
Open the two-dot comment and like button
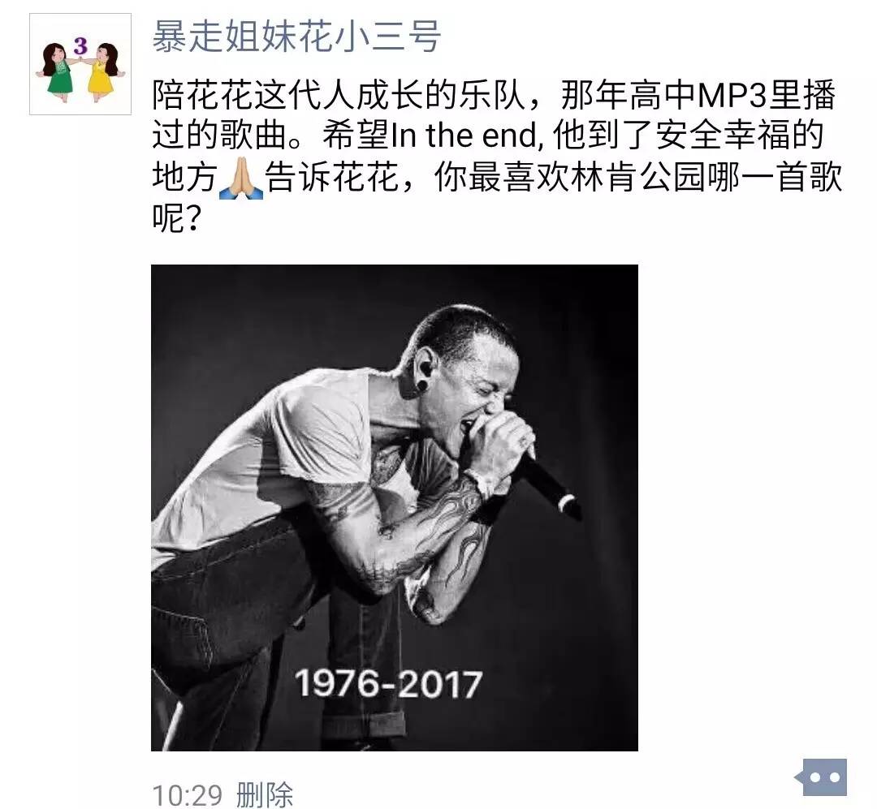822,777
